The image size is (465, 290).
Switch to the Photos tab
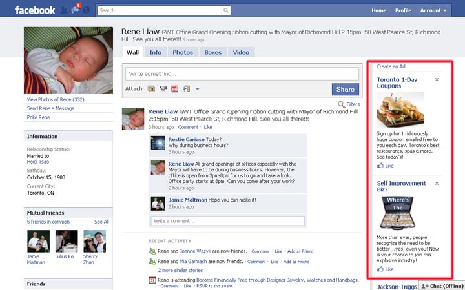183,52
